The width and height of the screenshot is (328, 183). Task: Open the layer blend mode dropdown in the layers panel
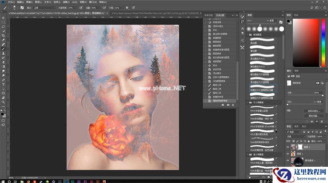tap(296, 137)
